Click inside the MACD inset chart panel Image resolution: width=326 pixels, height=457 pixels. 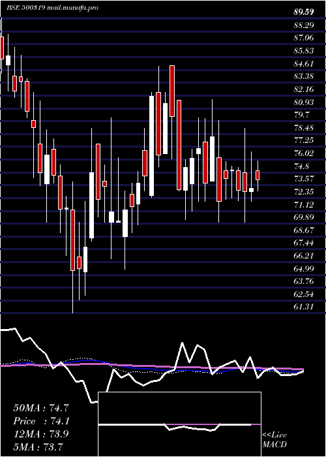tap(179, 424)
